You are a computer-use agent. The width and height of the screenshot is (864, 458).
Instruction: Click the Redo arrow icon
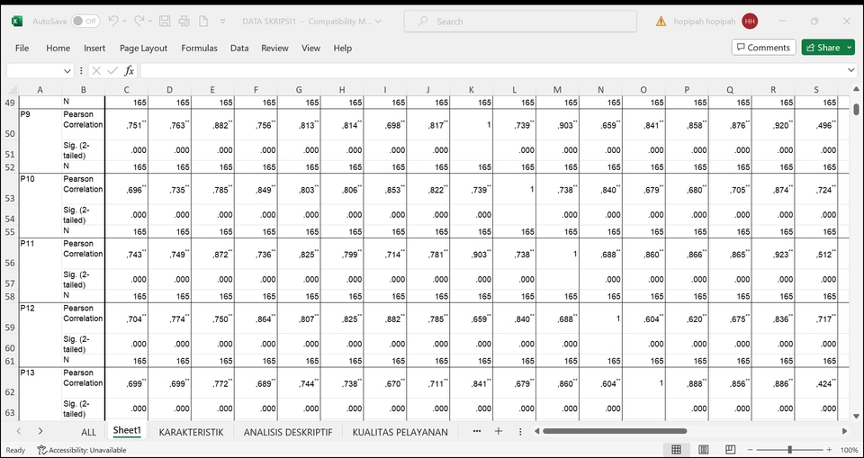coord(139,21)
